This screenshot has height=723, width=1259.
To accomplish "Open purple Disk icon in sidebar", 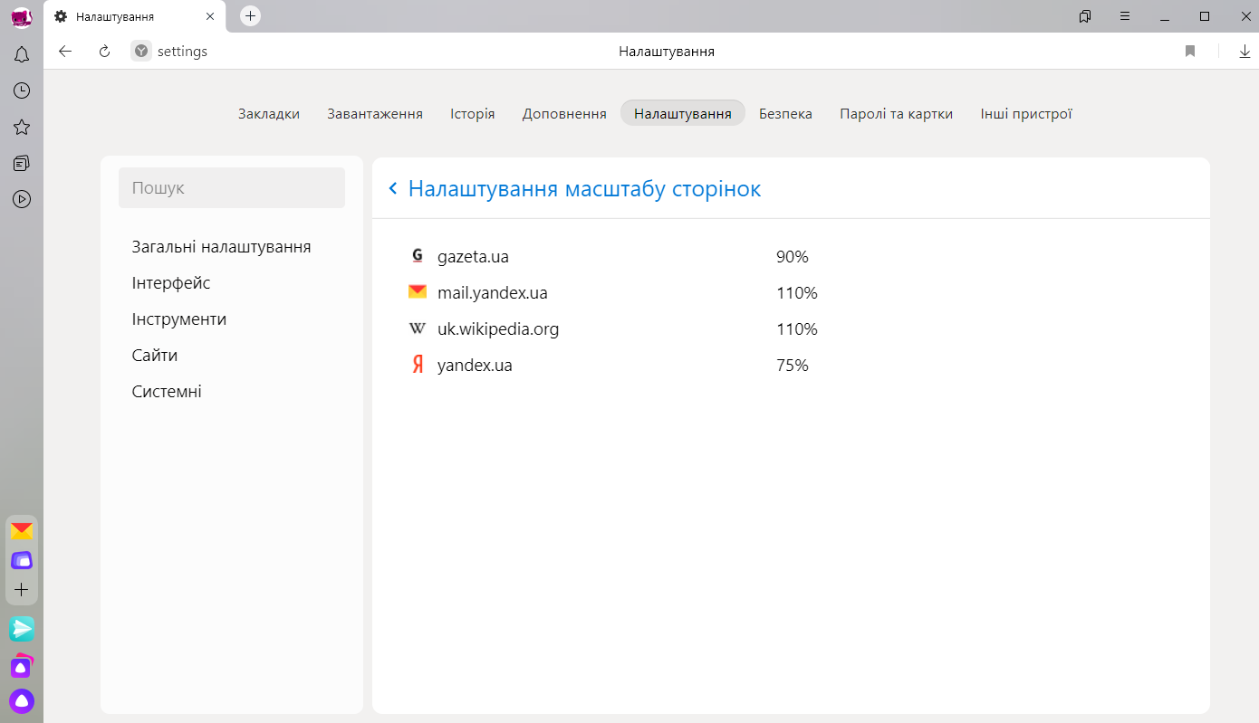I will 22,560.
